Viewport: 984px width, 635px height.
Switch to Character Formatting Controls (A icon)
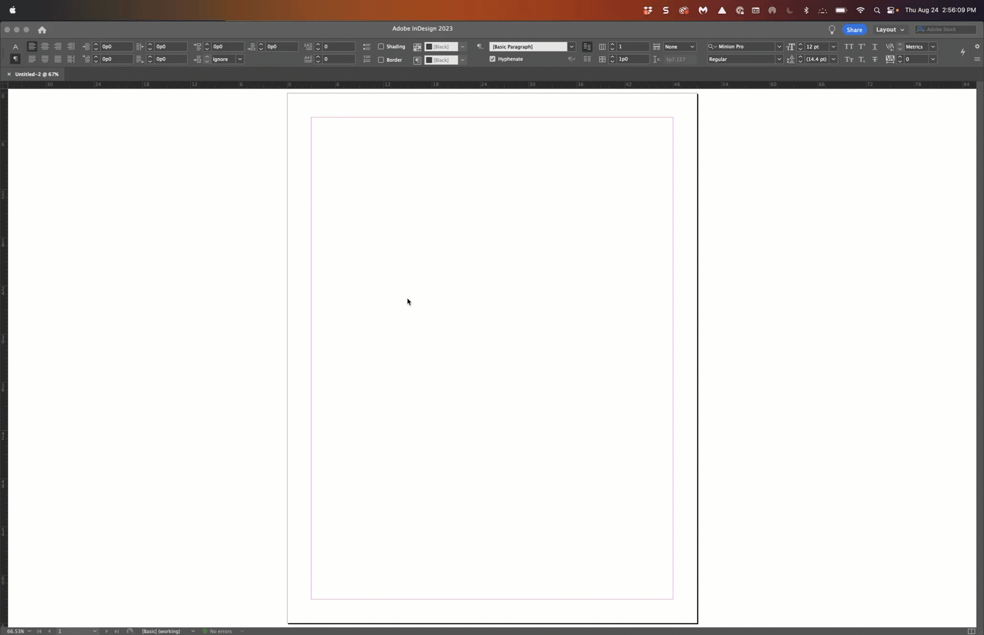pos(15,46)
